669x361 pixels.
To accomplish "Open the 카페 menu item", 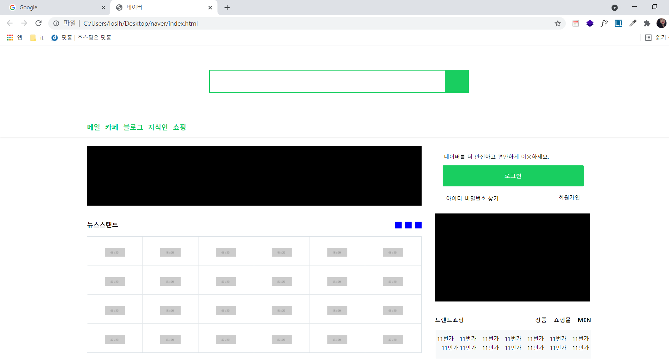I will pyautogui.click(x=111, y=127).
